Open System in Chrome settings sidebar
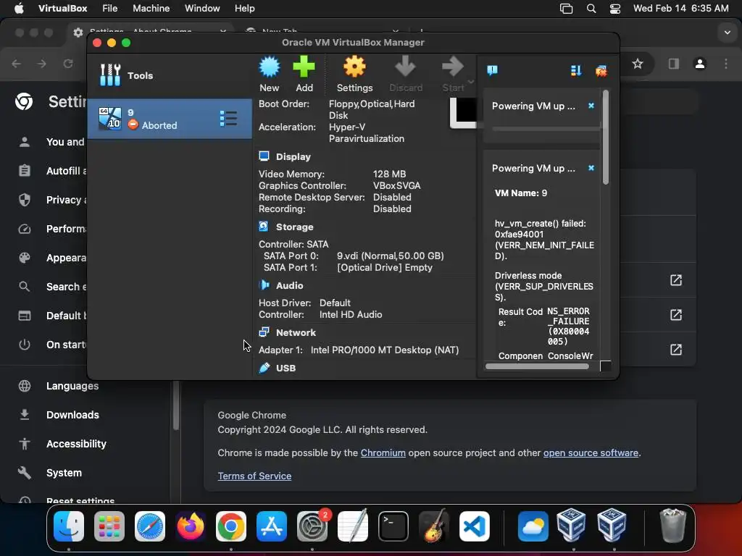Viewport: 742px width, 556px height. point(64,473)
